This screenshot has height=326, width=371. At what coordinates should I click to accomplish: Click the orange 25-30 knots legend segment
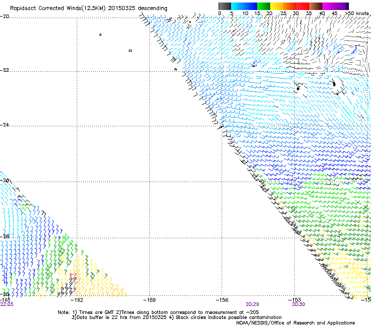click(290, 6)
